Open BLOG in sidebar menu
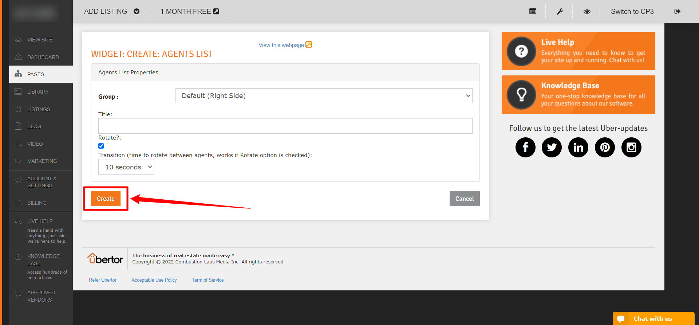Viewport: 699px width, 325px height. point(34,126)
